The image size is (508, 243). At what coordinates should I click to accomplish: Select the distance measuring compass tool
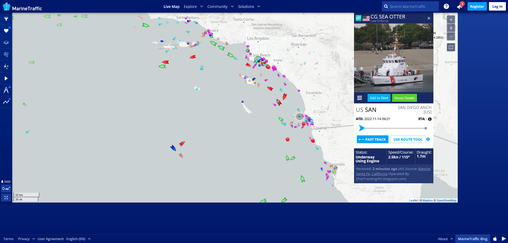[6, 90]
